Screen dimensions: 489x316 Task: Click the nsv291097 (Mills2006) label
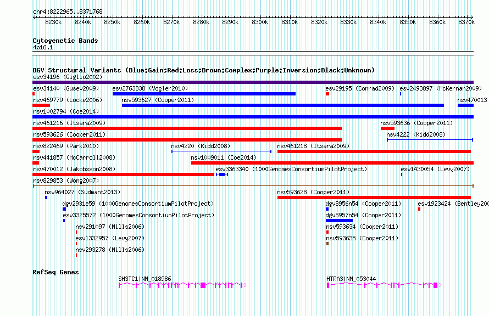coord(110,227)
